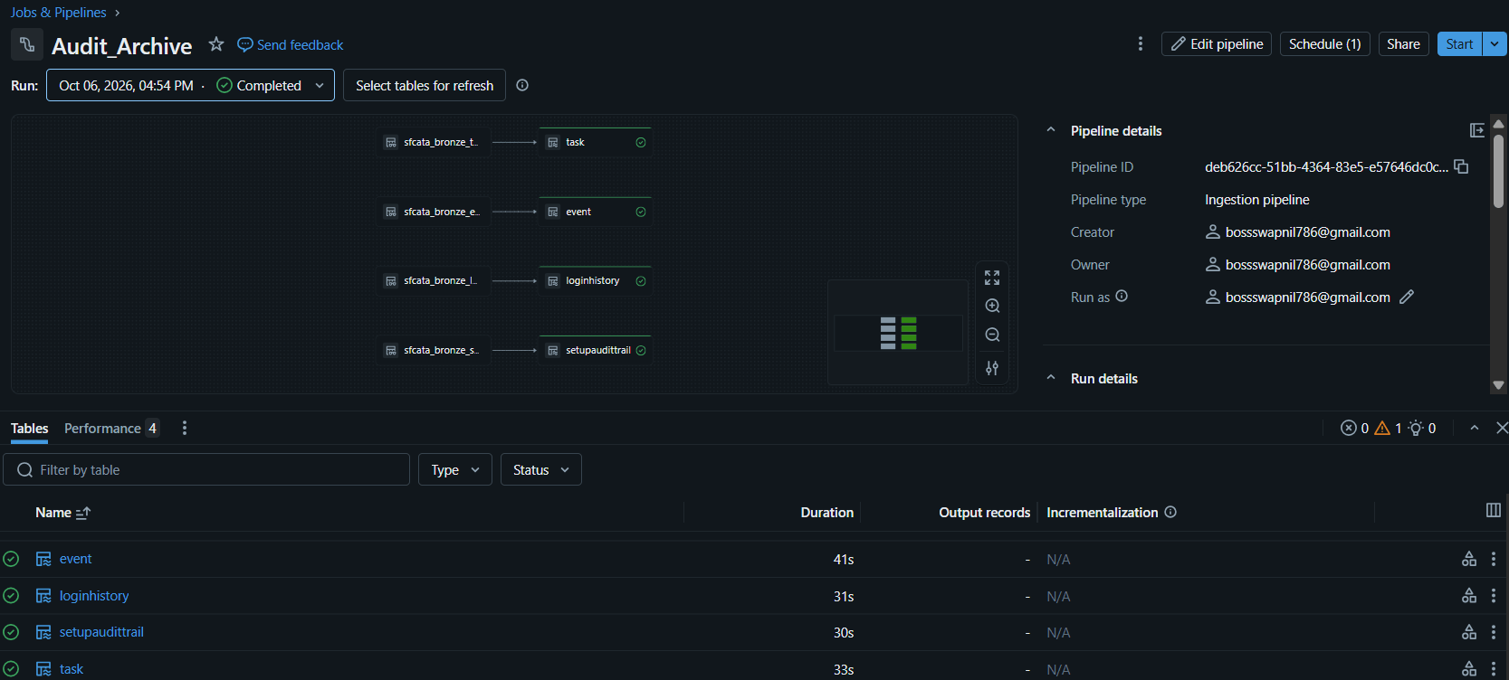This screenshot has width=1509, height=680.
Task: Sort tables by Name column
Action: pos(62,512)
